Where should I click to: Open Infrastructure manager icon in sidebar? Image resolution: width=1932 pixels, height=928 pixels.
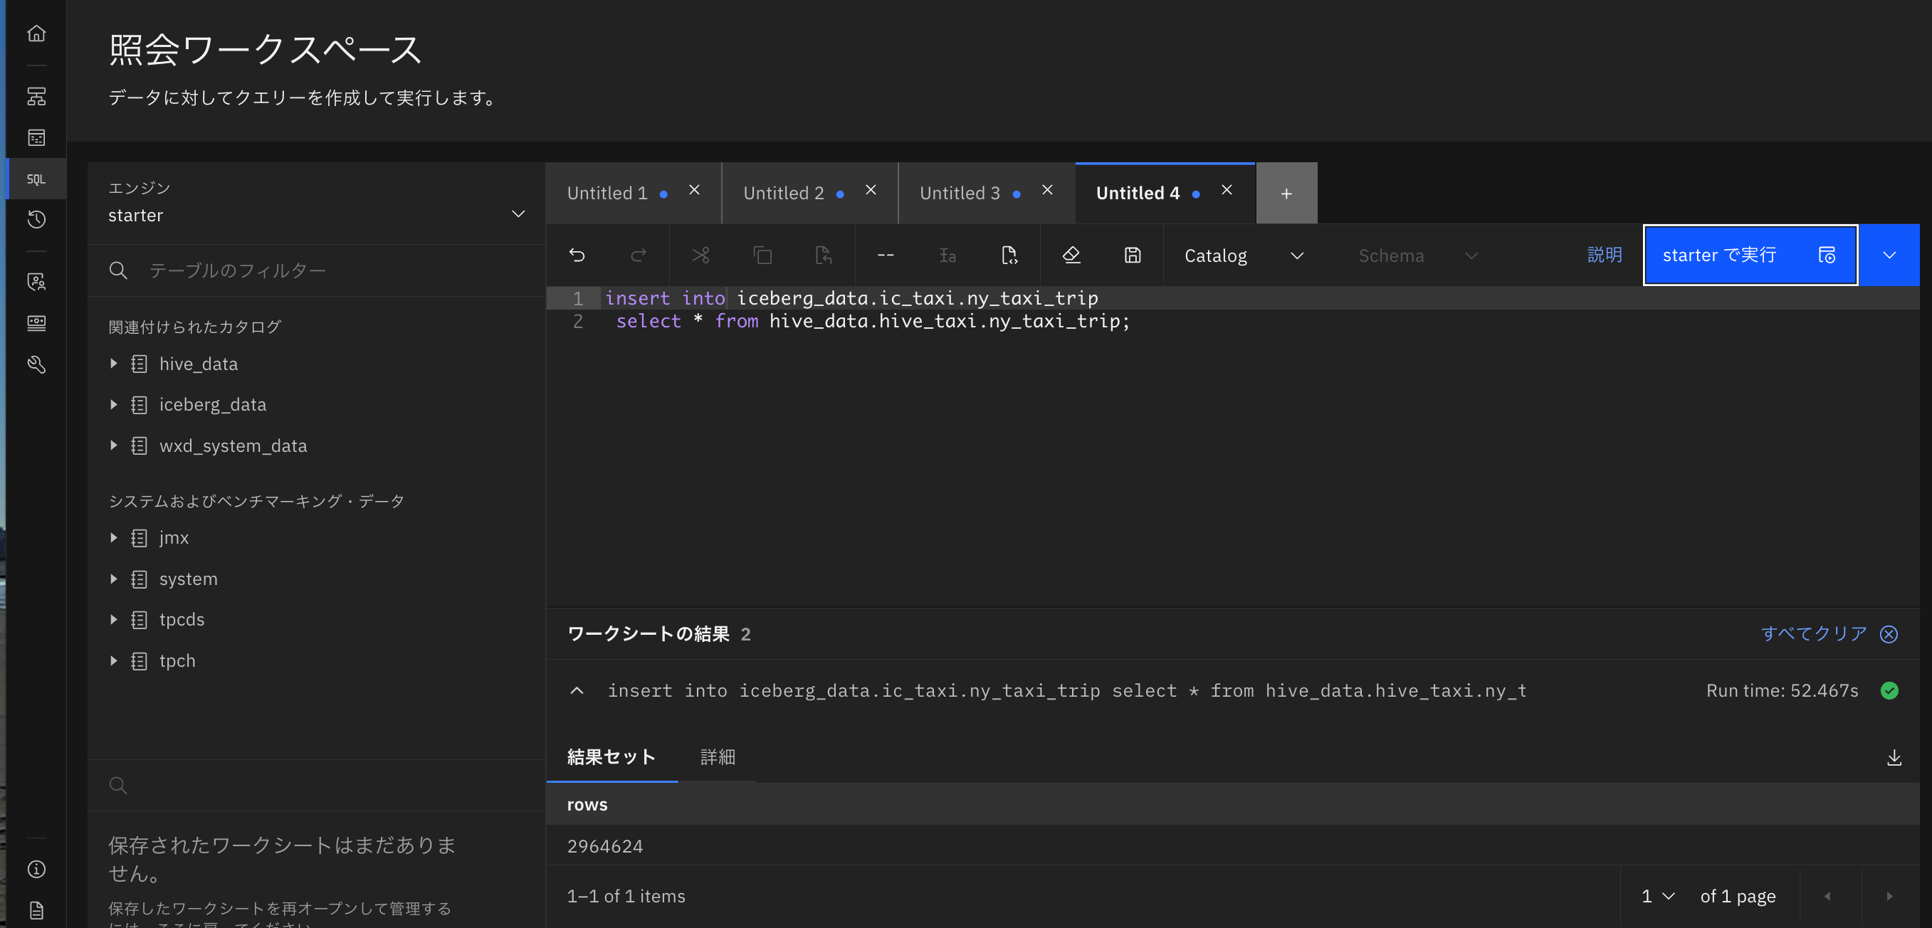pos(36,97)
